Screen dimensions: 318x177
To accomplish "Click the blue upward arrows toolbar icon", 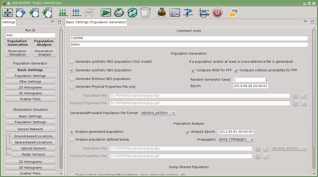I will pyautogui.click(x=77, y=12).
